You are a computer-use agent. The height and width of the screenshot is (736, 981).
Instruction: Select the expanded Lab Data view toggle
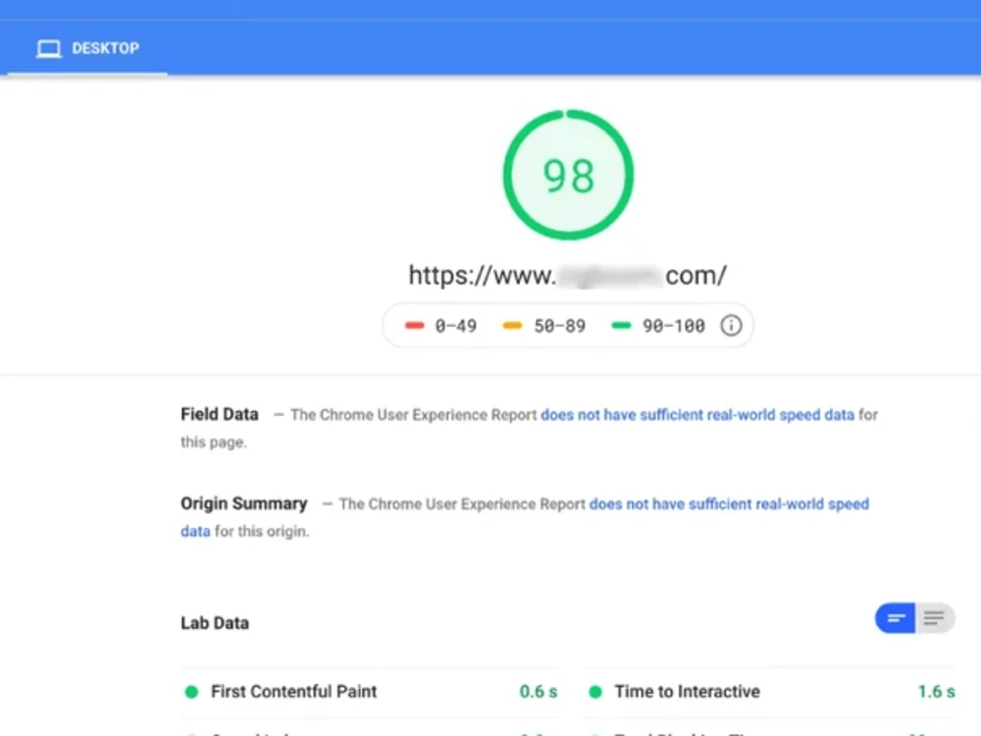point(935,618)
